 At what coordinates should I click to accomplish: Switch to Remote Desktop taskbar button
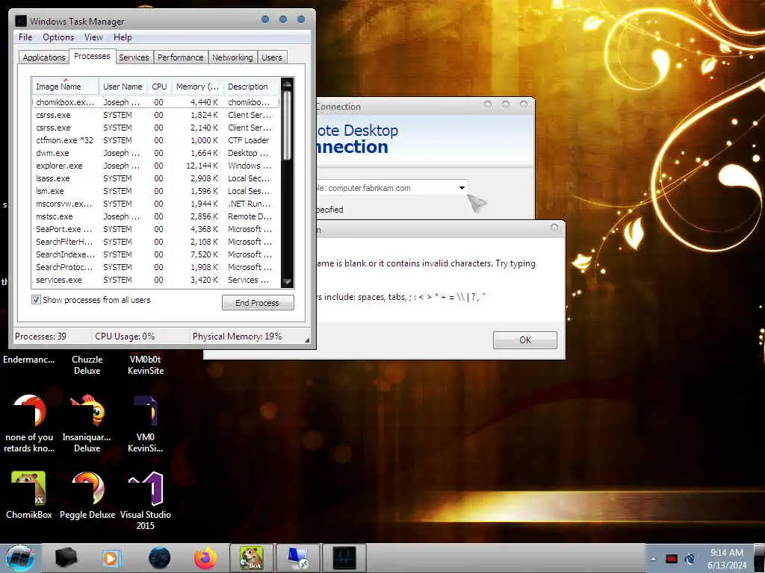pos(298,558)
